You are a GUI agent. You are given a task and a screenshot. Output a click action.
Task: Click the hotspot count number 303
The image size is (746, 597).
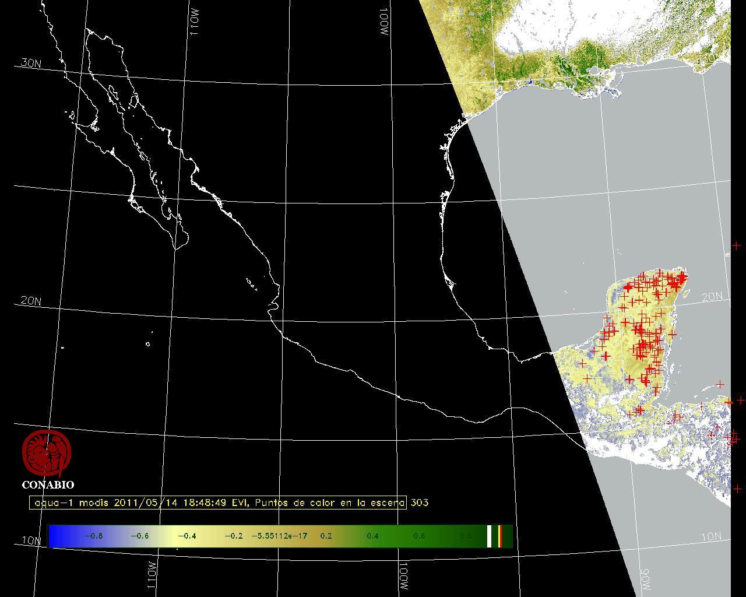(x=420, y=503)
